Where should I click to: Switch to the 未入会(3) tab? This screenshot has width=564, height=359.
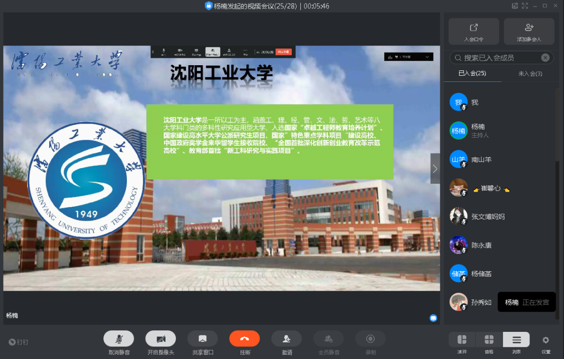pyautogui.click(x=530, y=74)
